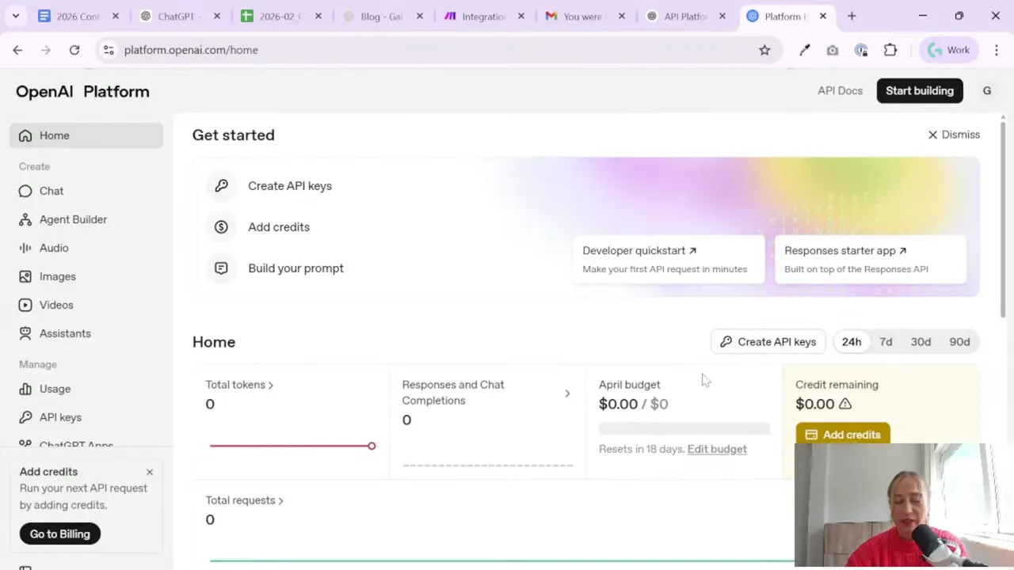
Task: Open the Work profile button
Action: [949, 50]
